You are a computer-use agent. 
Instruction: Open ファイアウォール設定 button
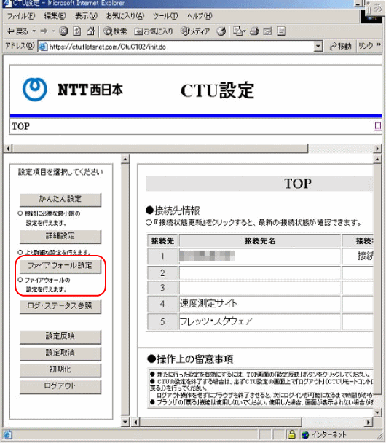[60, 266]
